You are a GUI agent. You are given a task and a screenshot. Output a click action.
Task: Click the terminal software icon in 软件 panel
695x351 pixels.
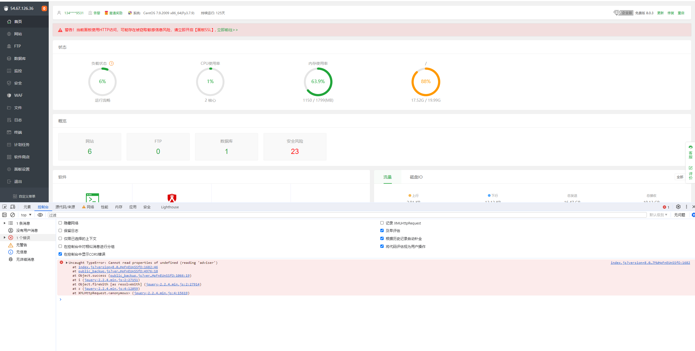tap(92, 198)
